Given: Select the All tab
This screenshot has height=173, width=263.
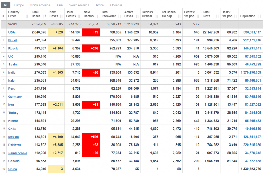Looking at the screenshot, I should pyautogui.click(x=6, y=5).
